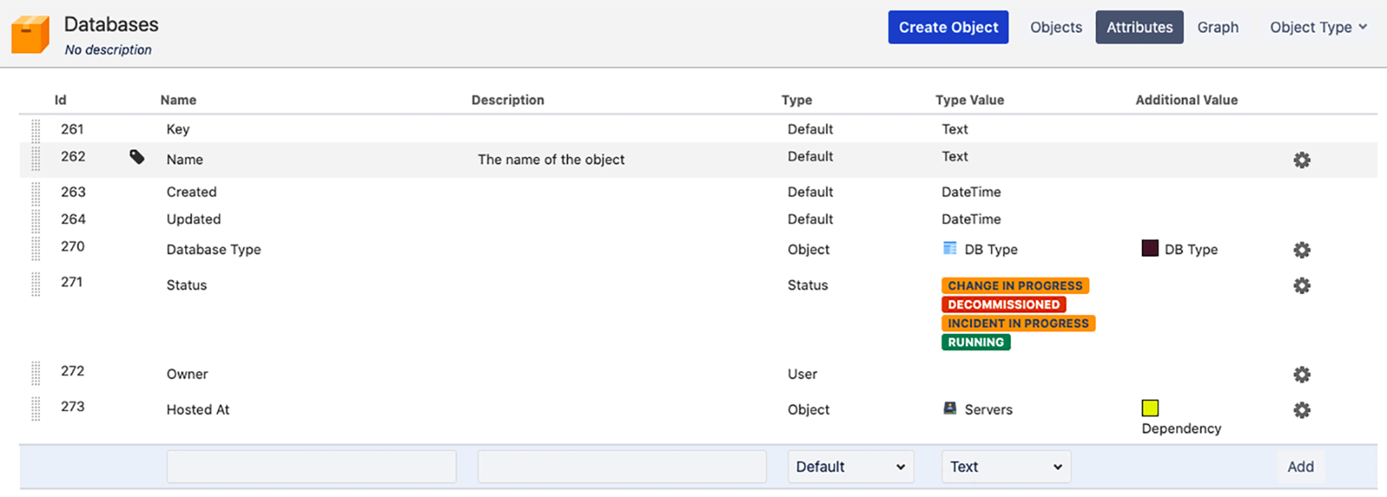Open the Text type value dropdown
The width and height of the screenshot is (1387, 497).
click(1005, 467)
